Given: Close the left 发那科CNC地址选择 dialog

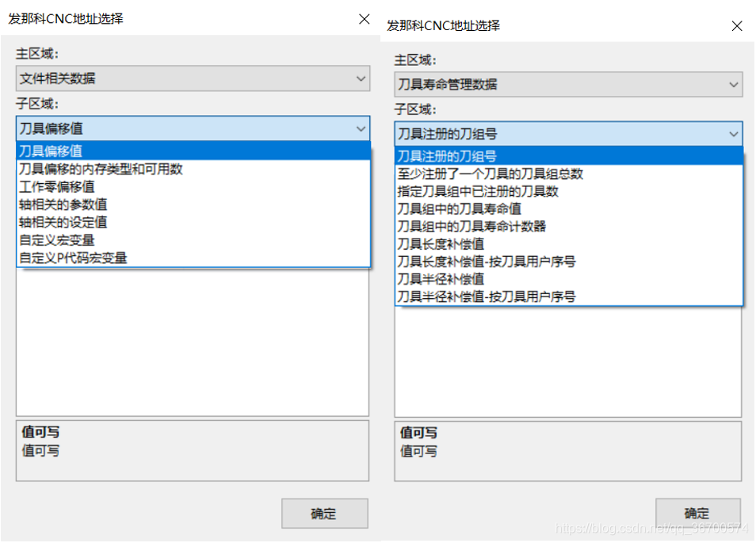Looking at the screenshot, I should pyautogui.click(x=365, y=19).
